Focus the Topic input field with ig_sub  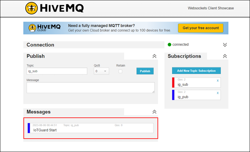57,71
